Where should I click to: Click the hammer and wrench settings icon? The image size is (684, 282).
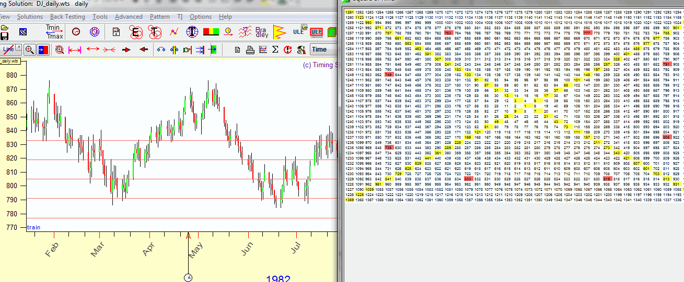[300, 50]
